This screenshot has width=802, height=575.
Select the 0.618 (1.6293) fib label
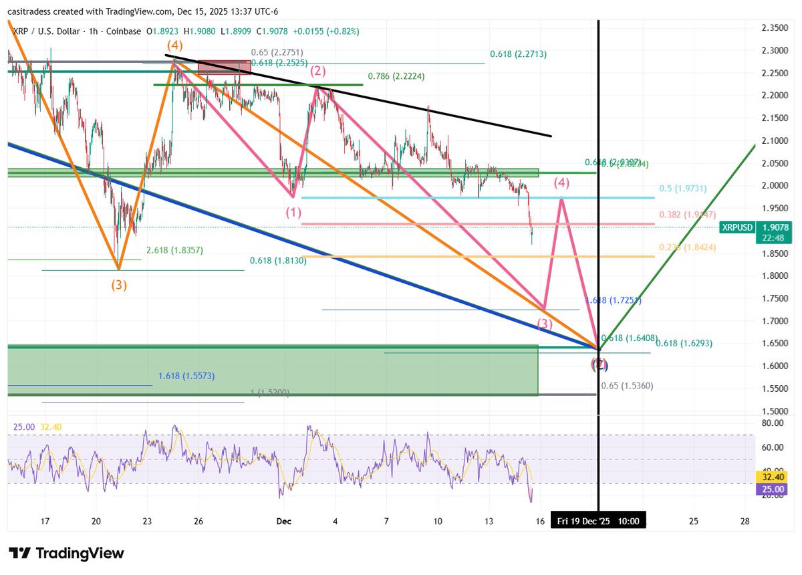(x=684, y=343)
